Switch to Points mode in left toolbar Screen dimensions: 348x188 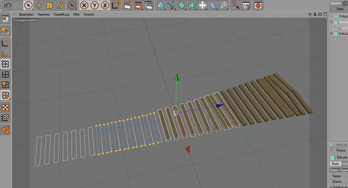tap(5, 64)
